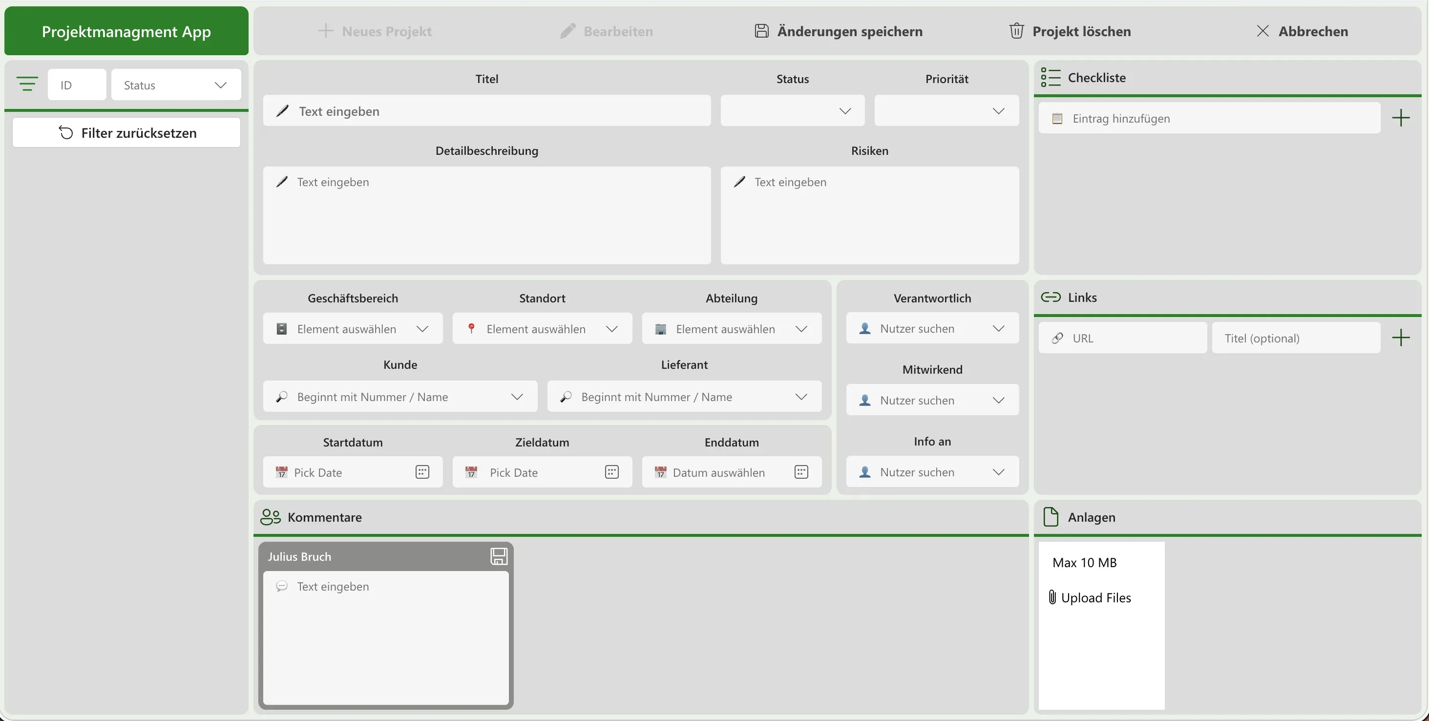Click save icon on Julius Bruch comment
The width and height of the screenshot is (1429, 721).
[x=499, y=556]
